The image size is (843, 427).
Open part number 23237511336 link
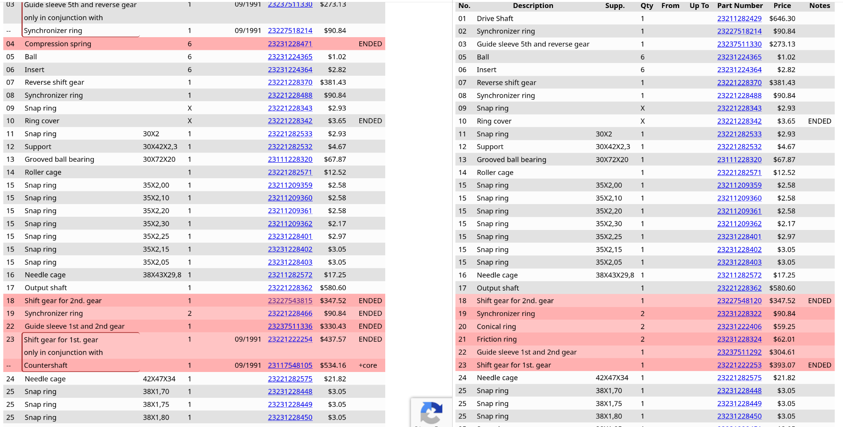[x=290, y=326]
